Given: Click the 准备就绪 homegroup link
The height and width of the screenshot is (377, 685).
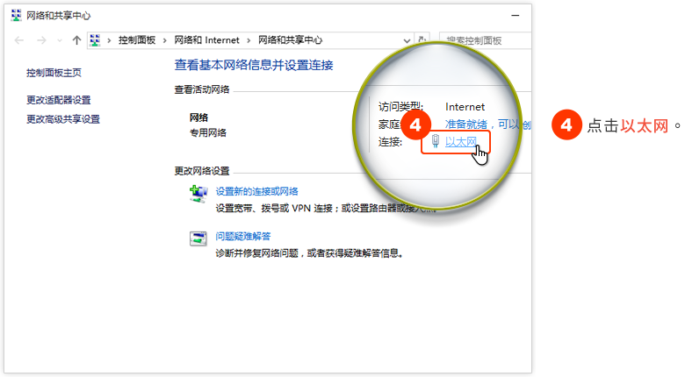Looking at the screenshot, I should pos(466,124).
